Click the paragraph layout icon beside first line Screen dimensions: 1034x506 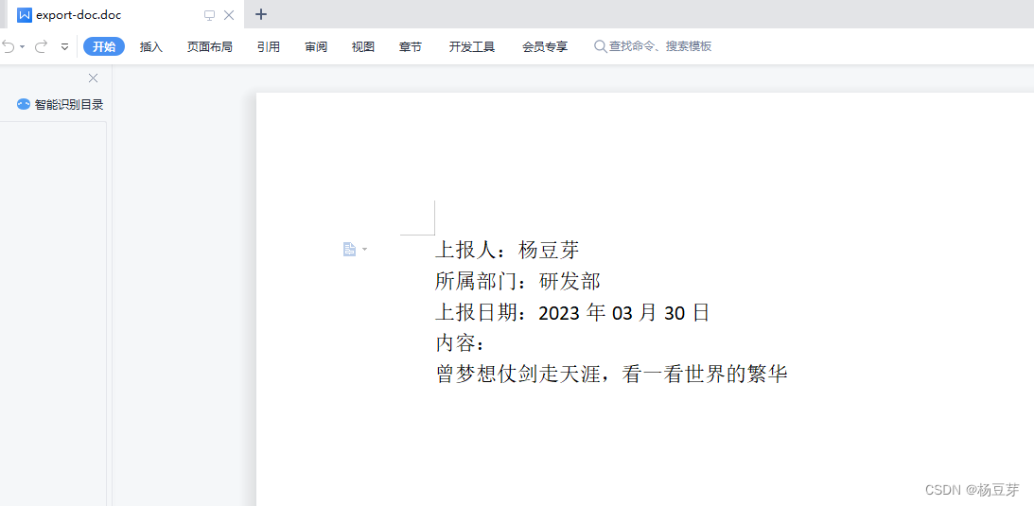click(x=349, y=249)
